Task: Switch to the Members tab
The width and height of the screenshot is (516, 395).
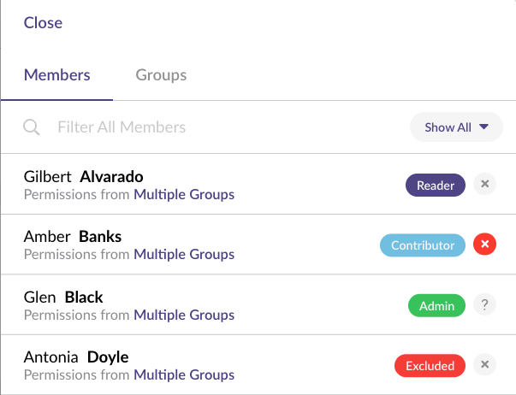Action: (57, 74)
